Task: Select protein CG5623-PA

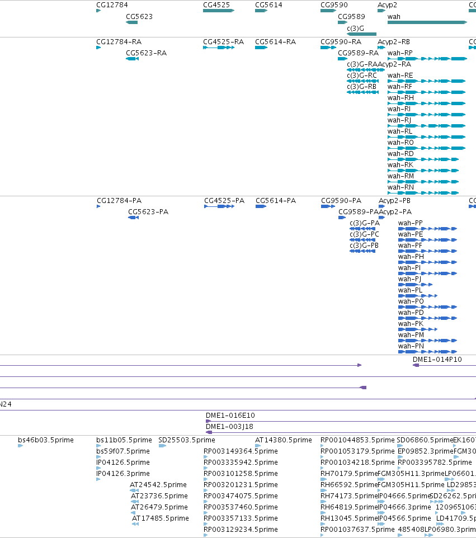Action: (148, 212)
